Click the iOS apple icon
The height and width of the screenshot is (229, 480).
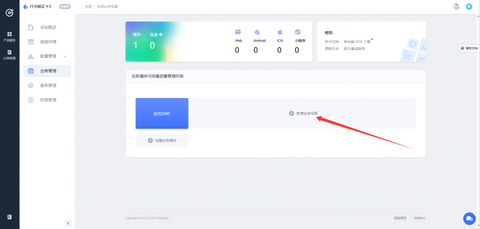click(x=280, y=32)
